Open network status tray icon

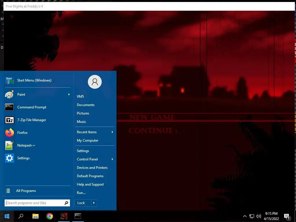coord(252,216)
